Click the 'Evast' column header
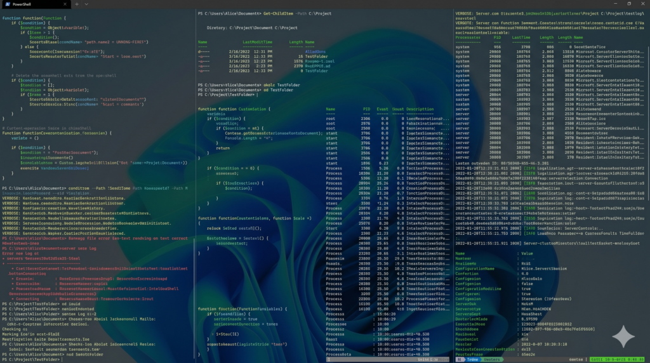This screenshot has width=650, height=363. coord(382,109)
